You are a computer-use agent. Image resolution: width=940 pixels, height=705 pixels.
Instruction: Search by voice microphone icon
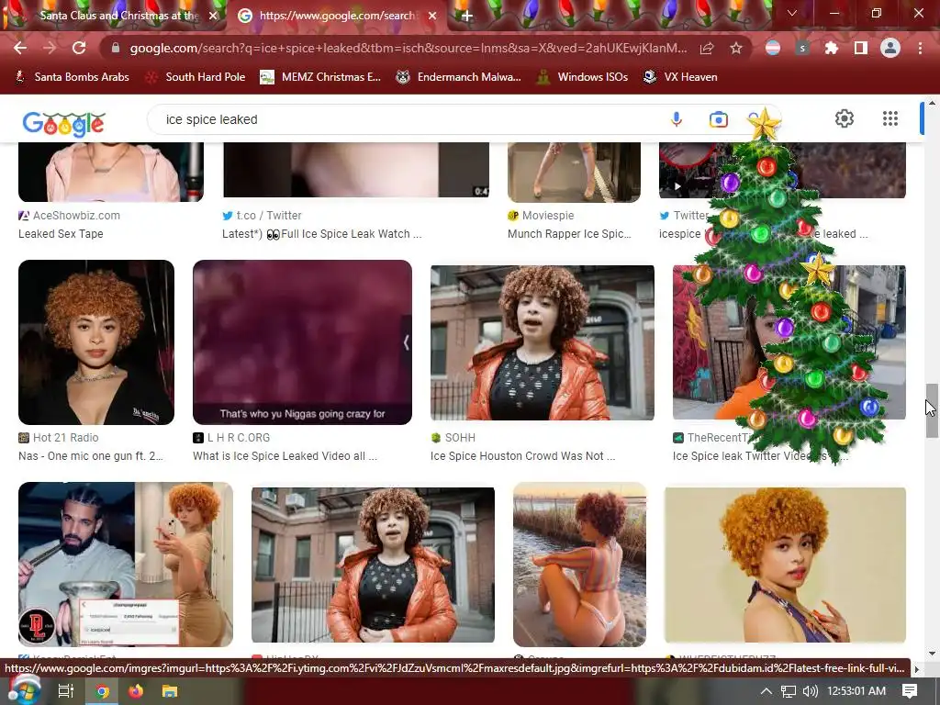coord(677,119)
